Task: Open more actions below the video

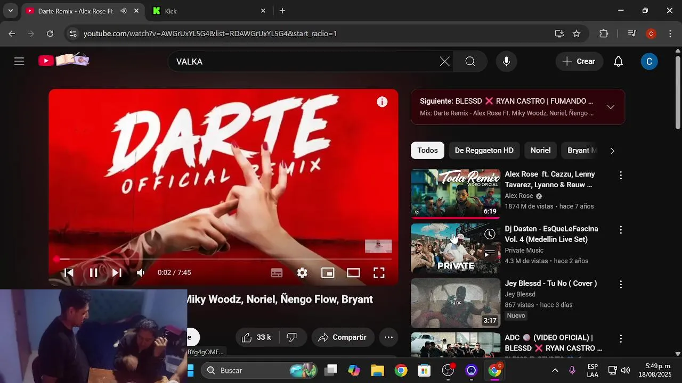Action: (x=388, y=337)
